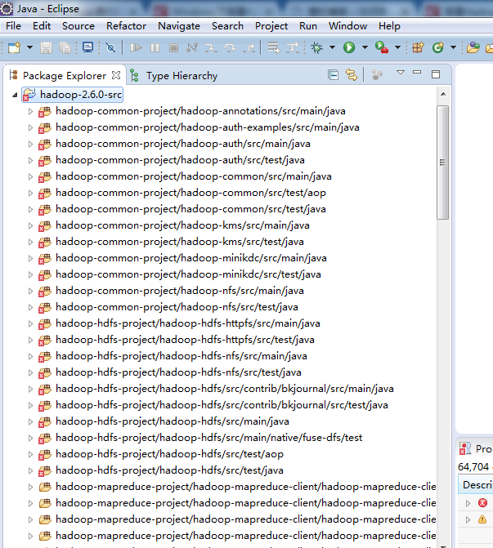The width and height of the screenshot is (493, 548).
Task: Select hadoop-common-project/hadoop-common/src/main/java folder
Action: pos(194,176)
